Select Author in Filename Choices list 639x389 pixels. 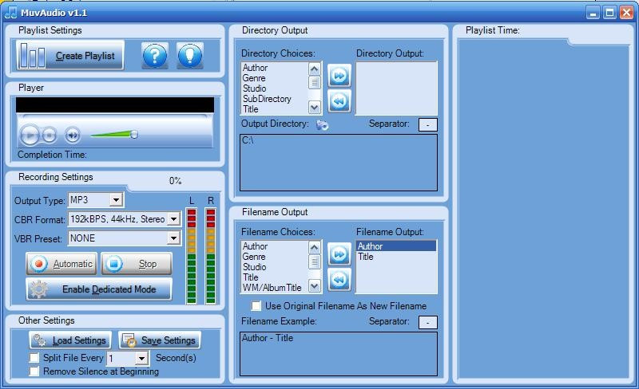click(x=255, y=246)
